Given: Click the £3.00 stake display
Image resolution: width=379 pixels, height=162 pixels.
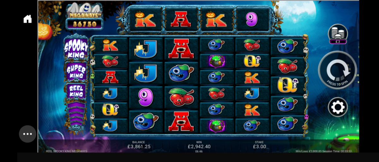Looking at the screenshot, I should pyautogui.click(x=259, y=147).
